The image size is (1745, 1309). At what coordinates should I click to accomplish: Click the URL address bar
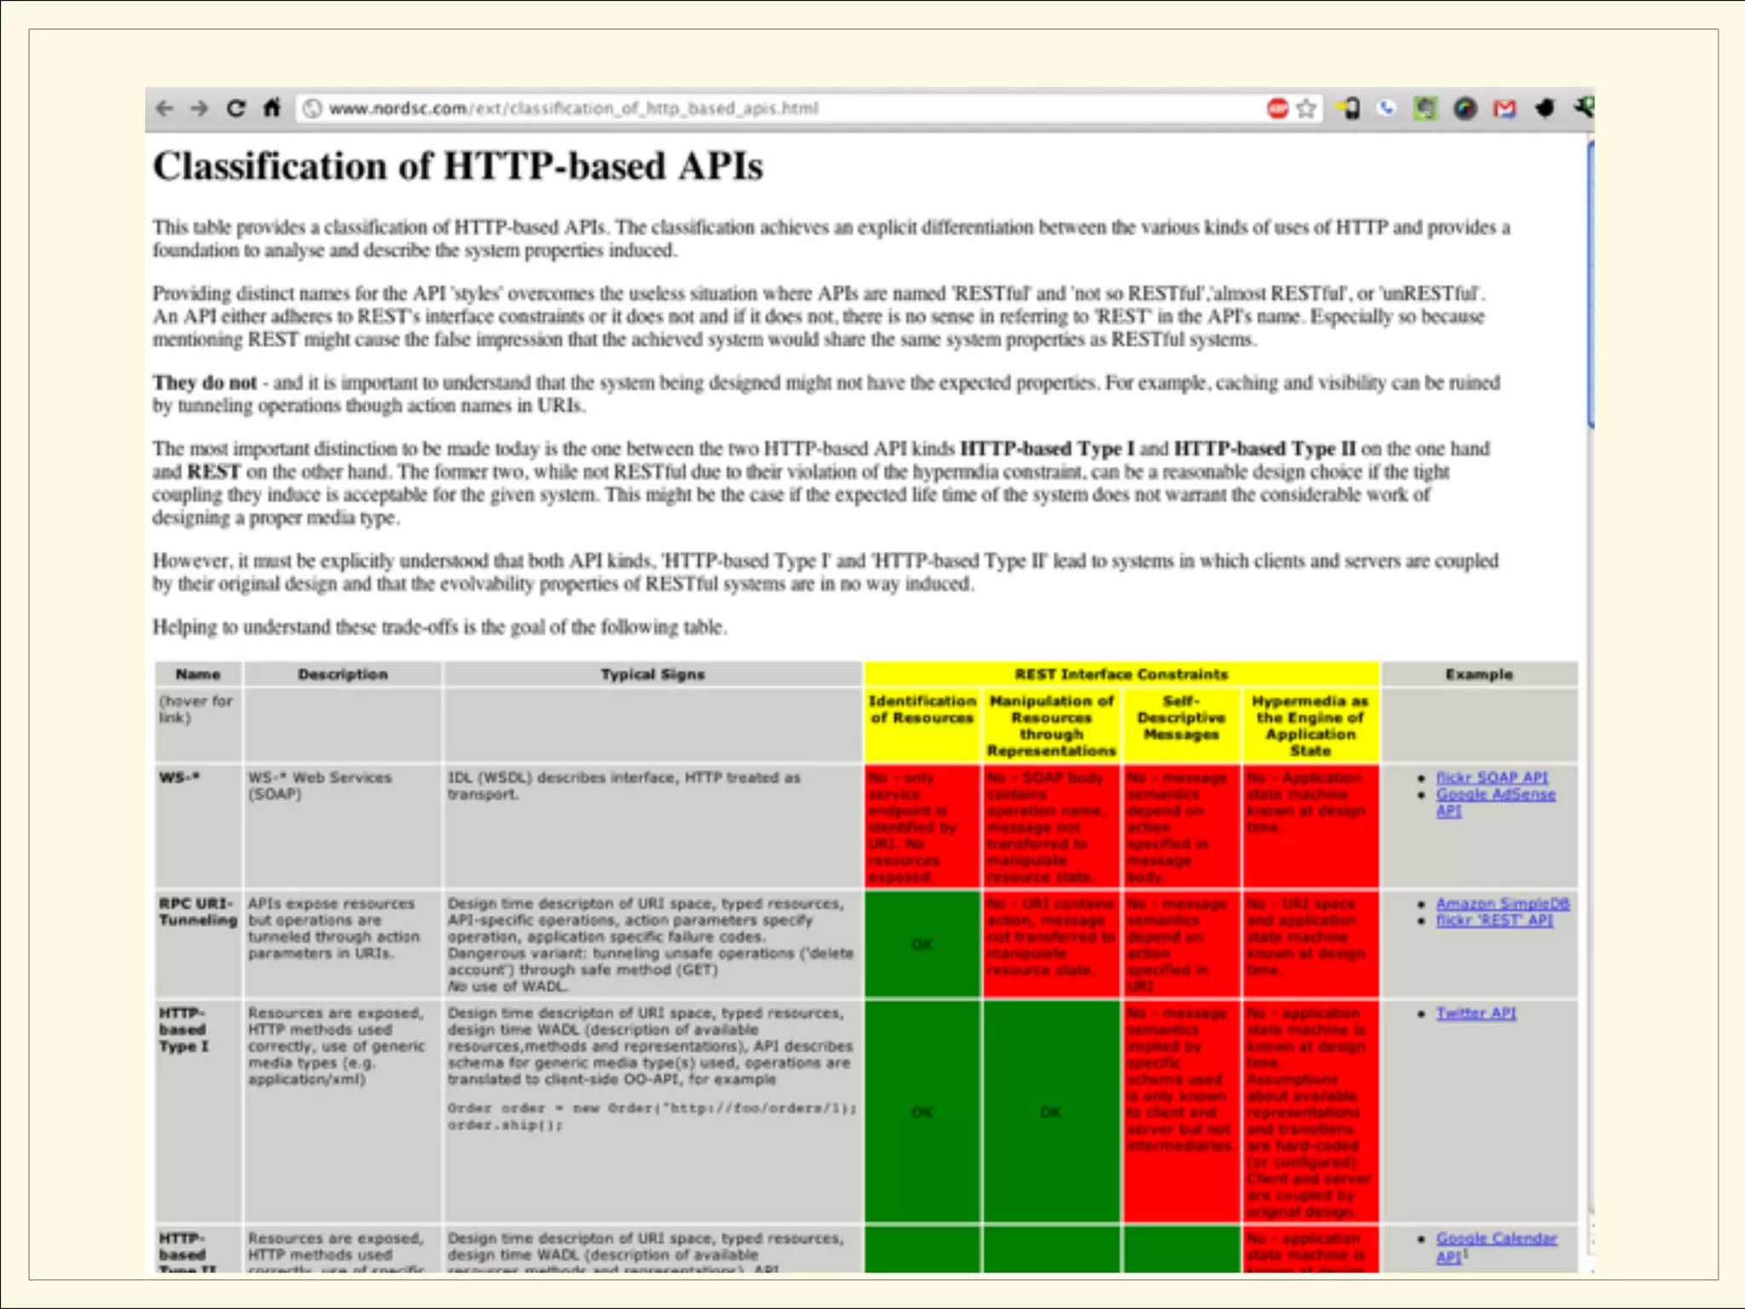coord(767,108)
